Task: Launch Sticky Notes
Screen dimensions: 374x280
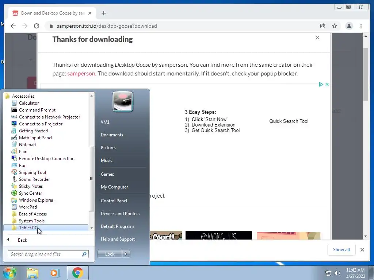Action: pyautogui.click(x=31, y=186)
